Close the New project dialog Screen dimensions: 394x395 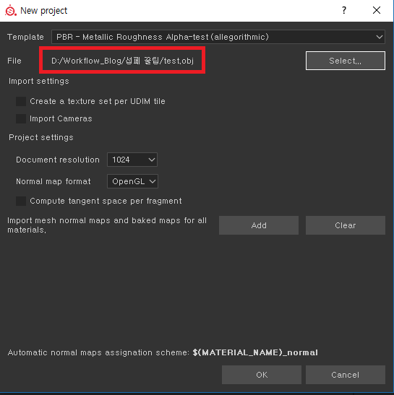click(x=377, y=10)
